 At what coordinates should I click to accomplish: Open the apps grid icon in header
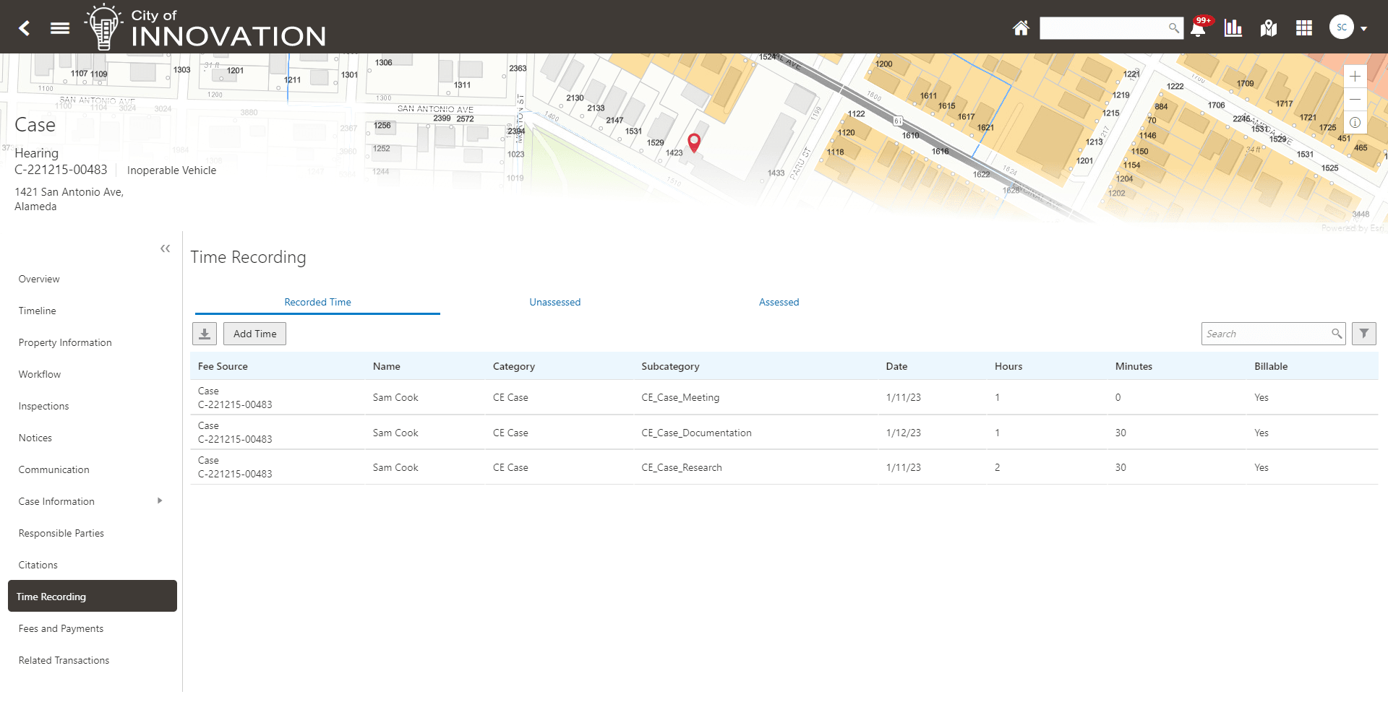(x=1304, y=27)
